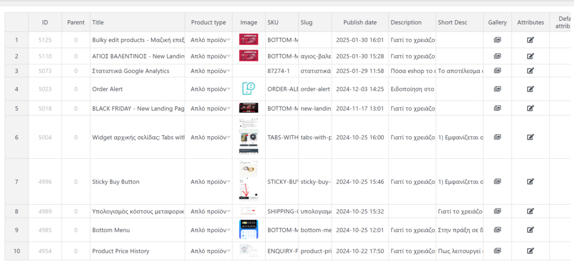
Task: Click the Order Alert product thumbnail
Action: (x=249, y=89)
